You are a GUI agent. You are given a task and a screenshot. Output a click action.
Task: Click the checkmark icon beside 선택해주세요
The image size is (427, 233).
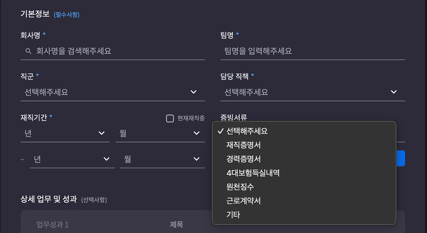[x=221, y=131]
